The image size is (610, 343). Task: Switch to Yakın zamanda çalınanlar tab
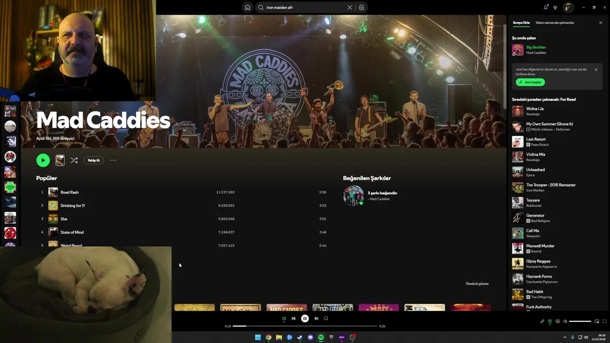coord(554,22)
